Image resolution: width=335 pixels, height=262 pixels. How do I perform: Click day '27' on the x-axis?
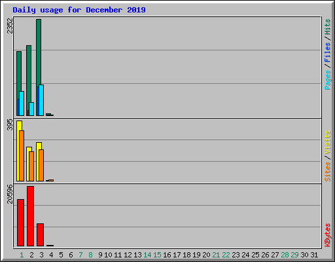[275, 255]
